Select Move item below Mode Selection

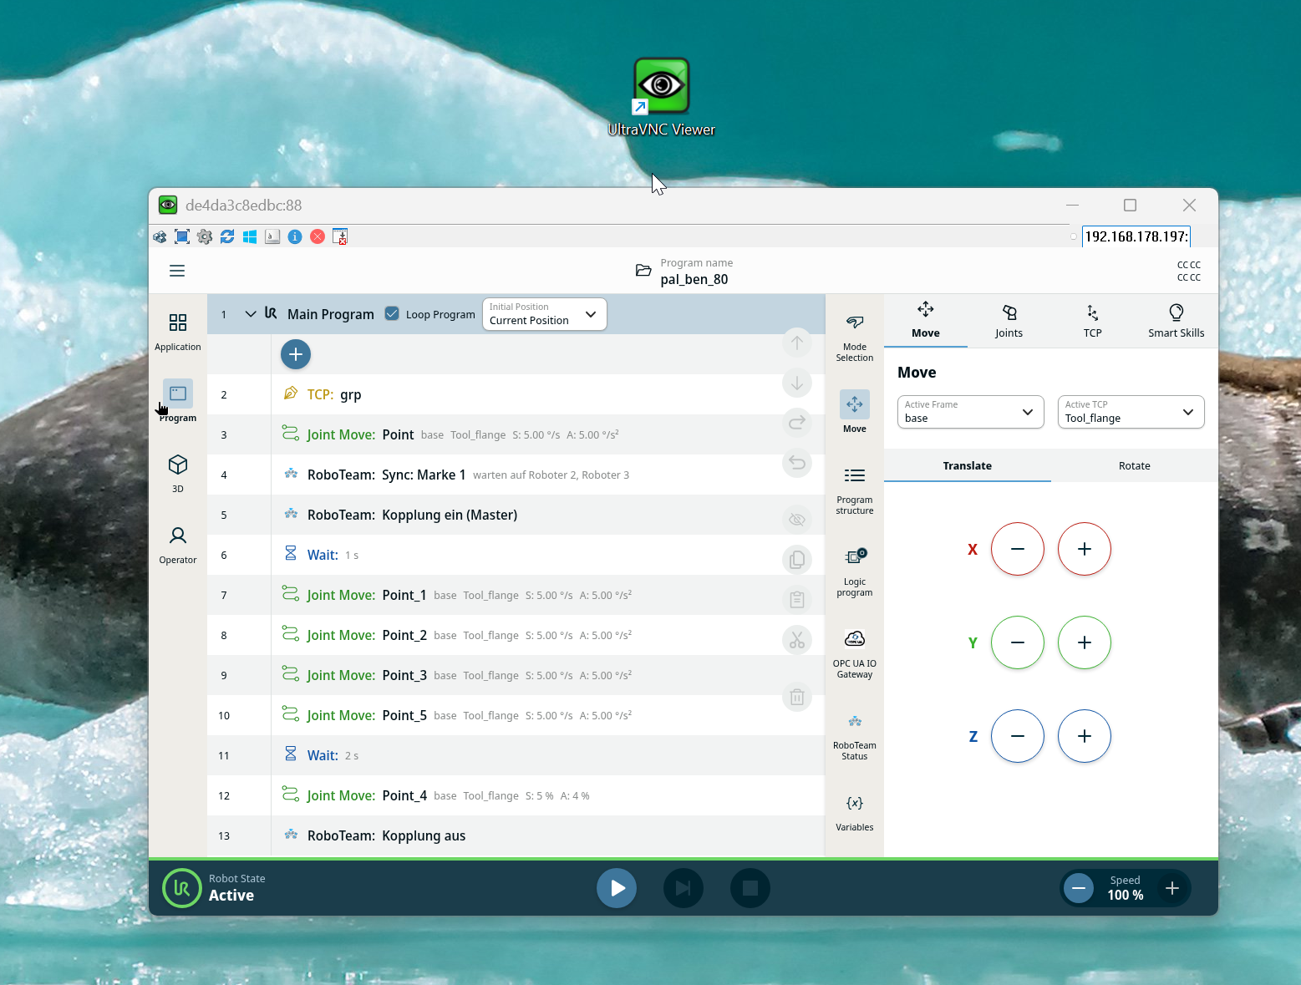coord(855,412)
